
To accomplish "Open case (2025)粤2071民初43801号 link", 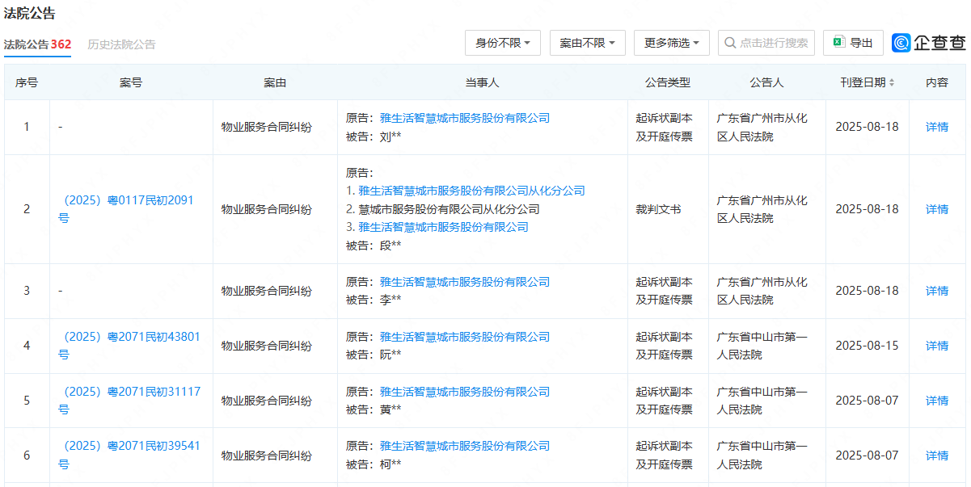I will point(131,337).
